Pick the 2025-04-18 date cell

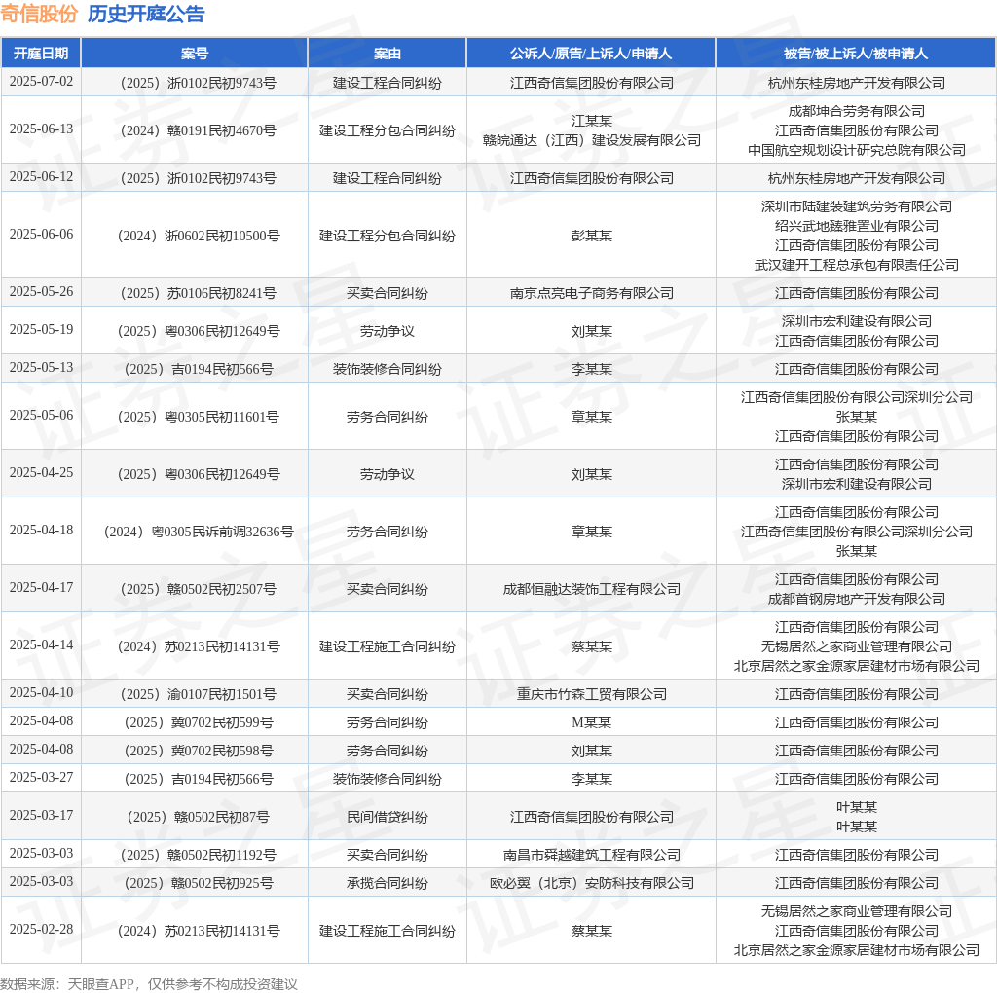(x=41, y=530)
